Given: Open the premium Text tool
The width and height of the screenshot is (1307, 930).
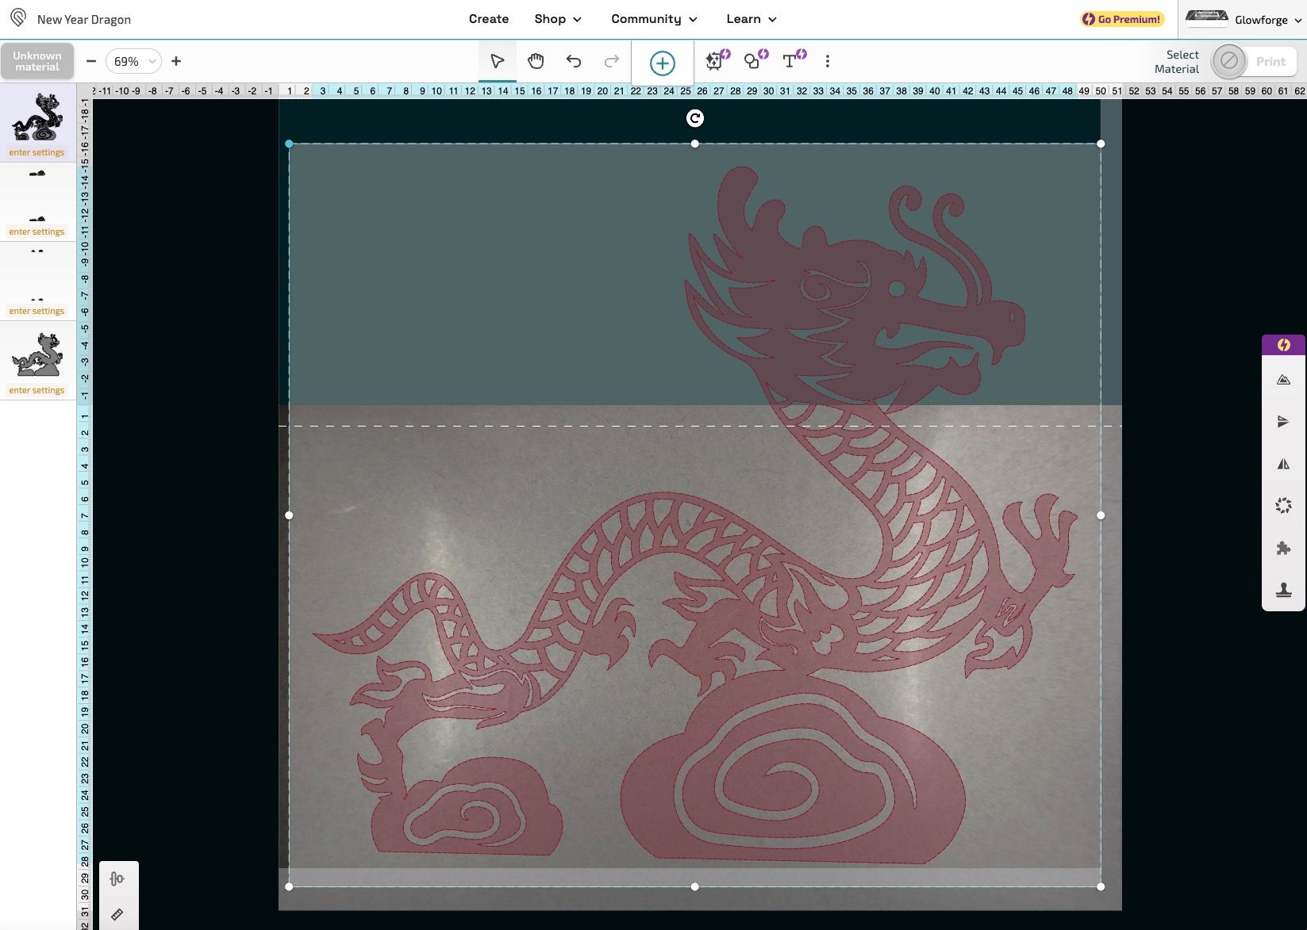Looking at the screenshot, I should (x=792, y=61).
